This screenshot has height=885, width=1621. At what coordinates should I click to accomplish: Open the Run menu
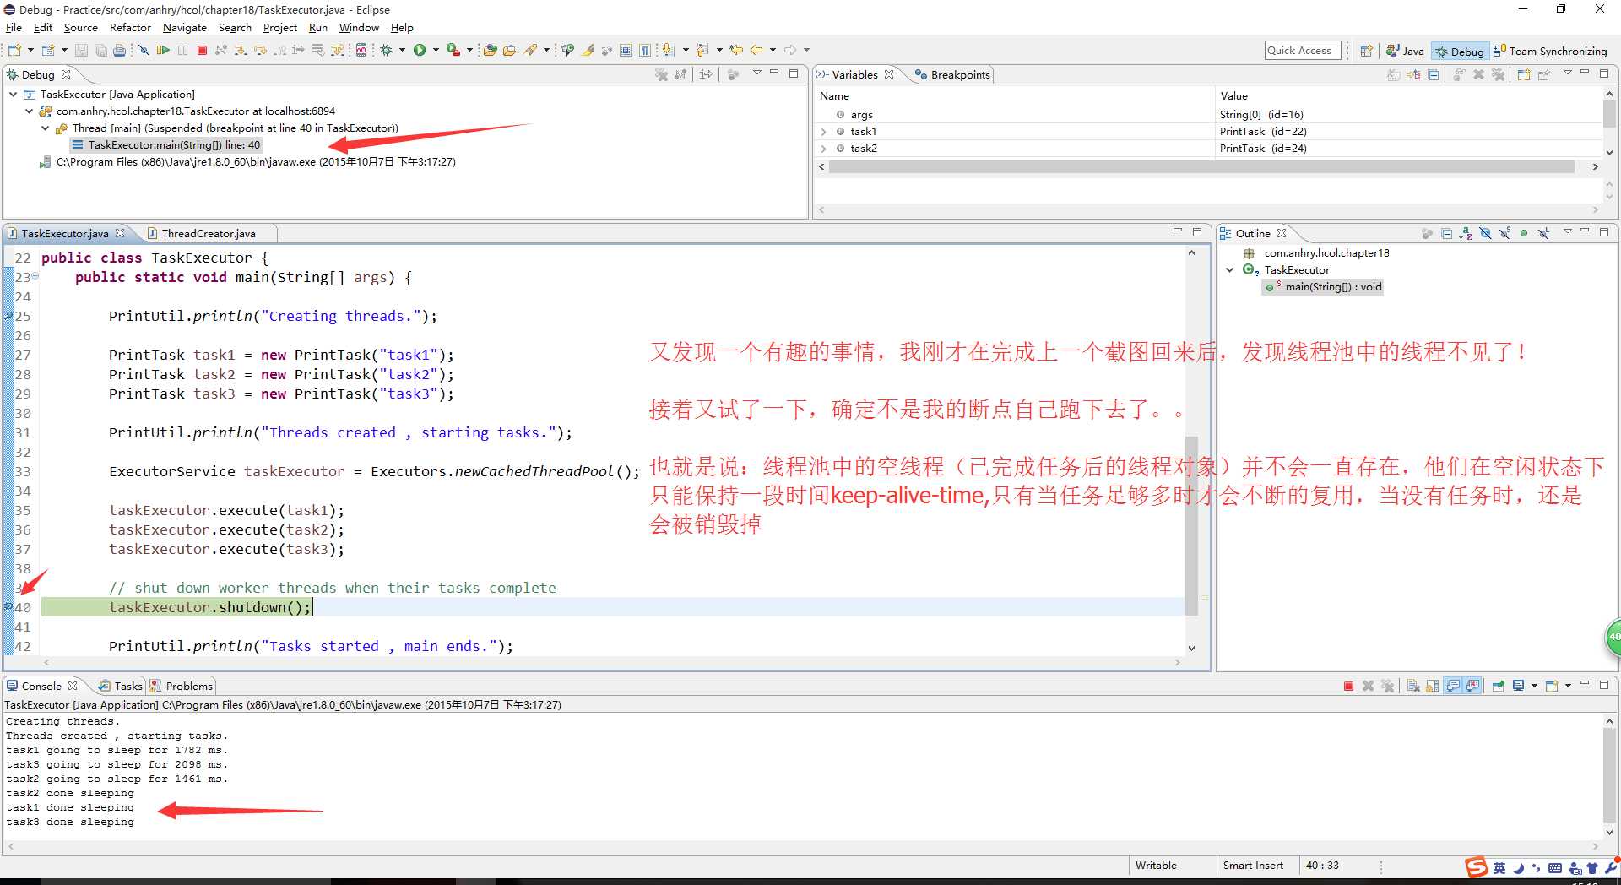(318, 28)
